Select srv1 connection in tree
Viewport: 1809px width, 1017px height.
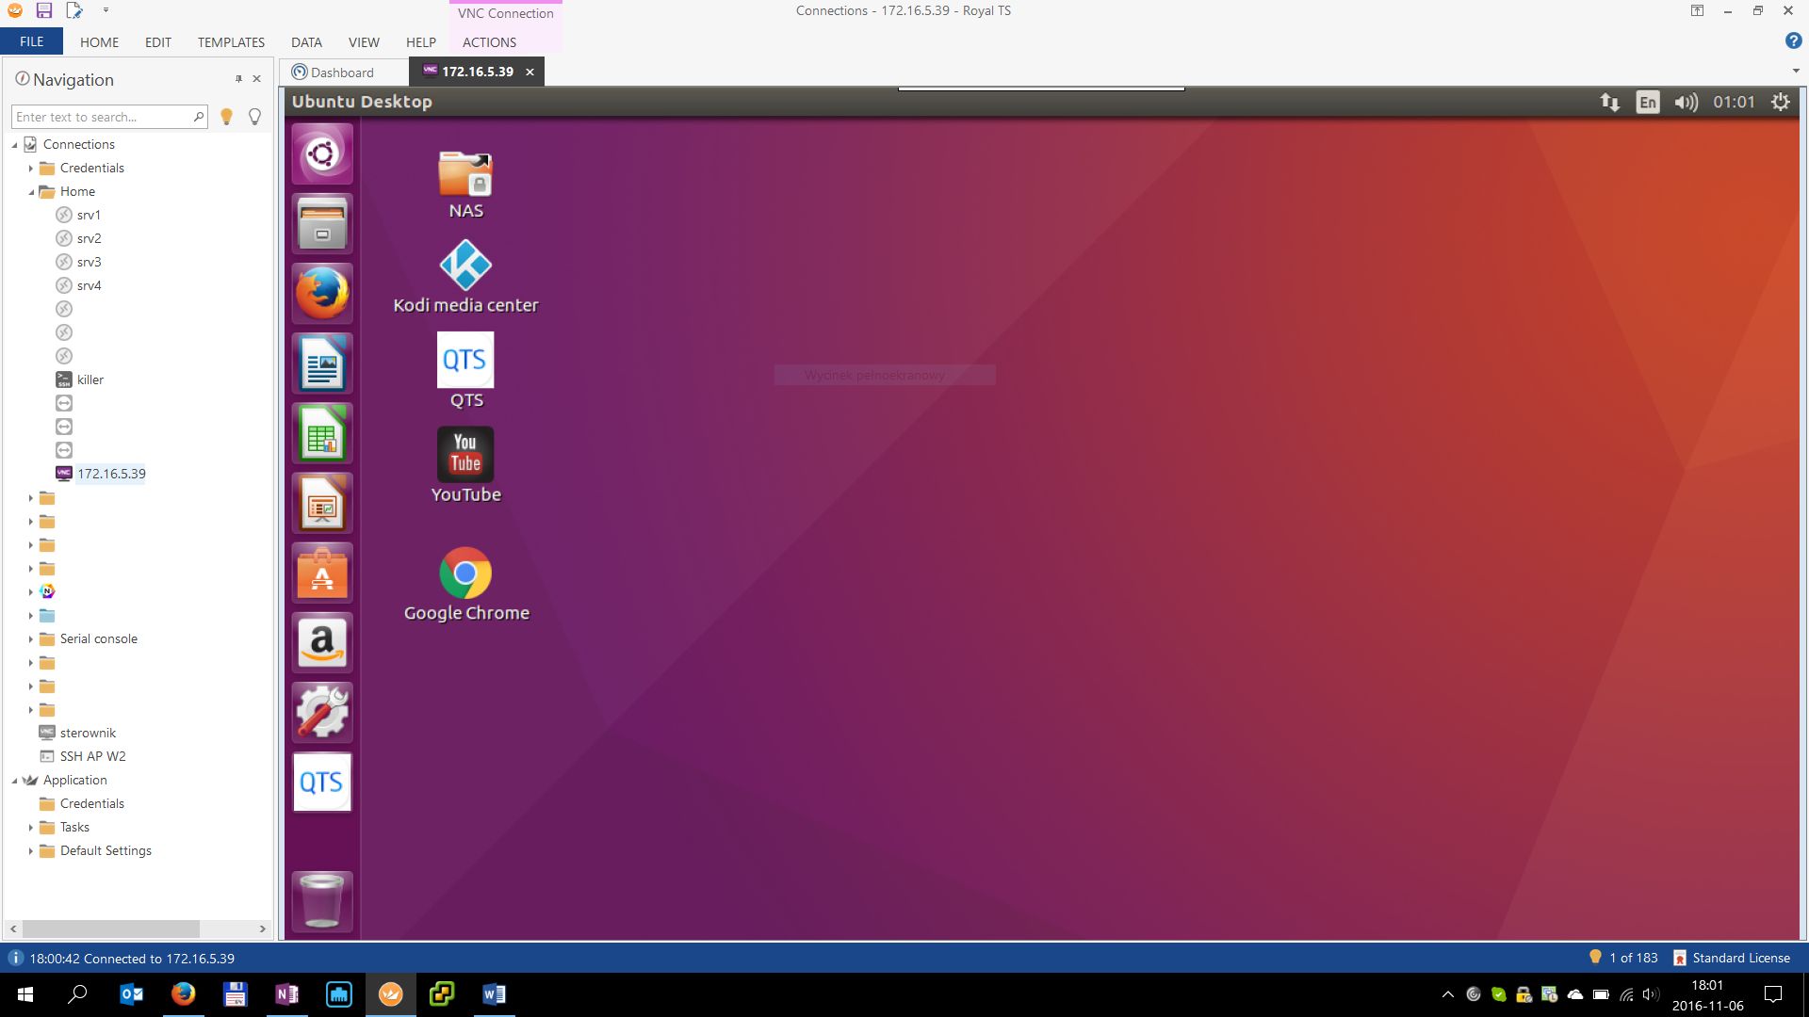click(x=89, y=215)
